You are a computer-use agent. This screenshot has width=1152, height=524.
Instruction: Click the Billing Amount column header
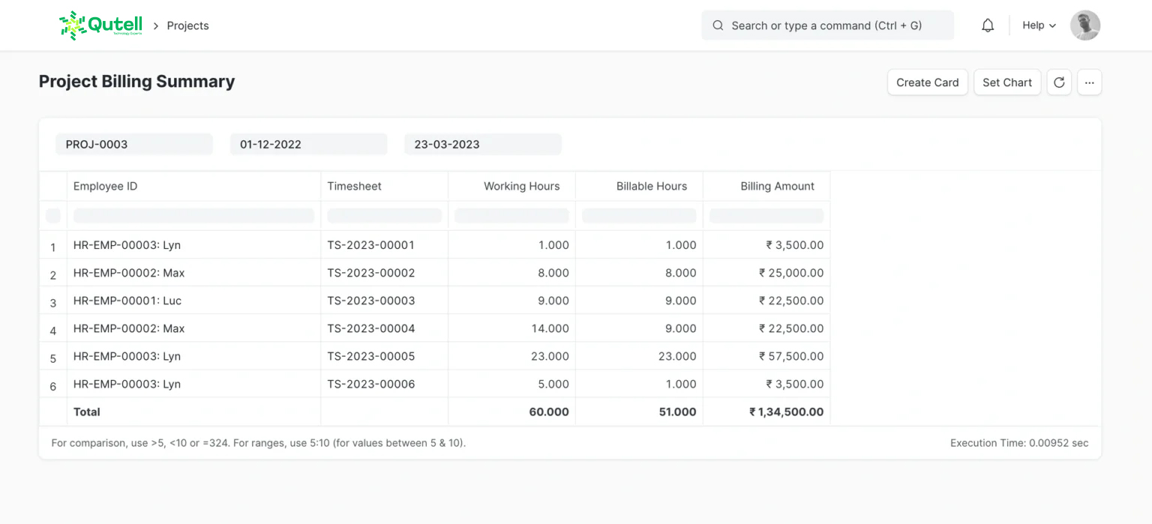click(776, 187)
